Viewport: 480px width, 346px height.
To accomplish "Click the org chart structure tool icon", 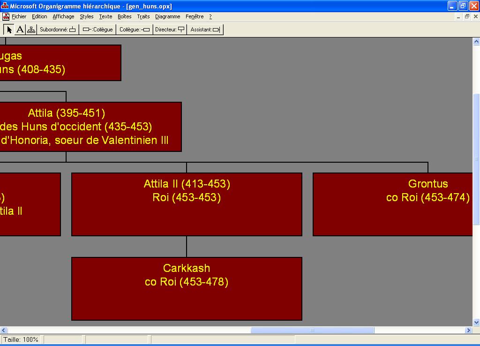I will coord(31,30).
